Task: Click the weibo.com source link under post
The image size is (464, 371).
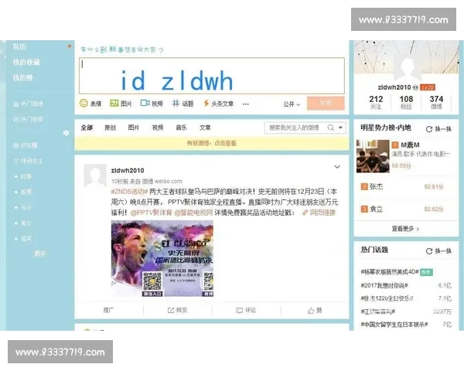Action: coord(168,181)
